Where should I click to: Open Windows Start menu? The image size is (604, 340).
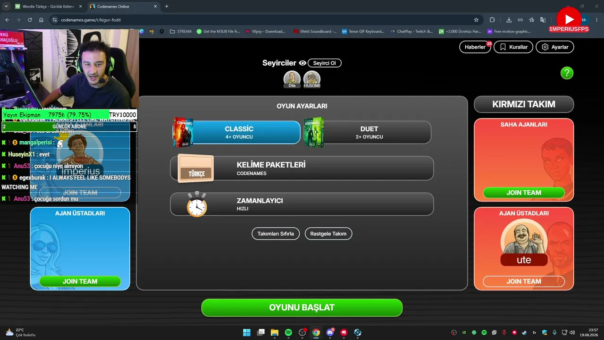[x=247, y=332]
